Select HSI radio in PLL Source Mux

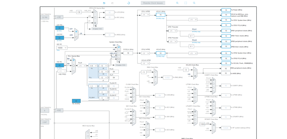pos(74,65)
